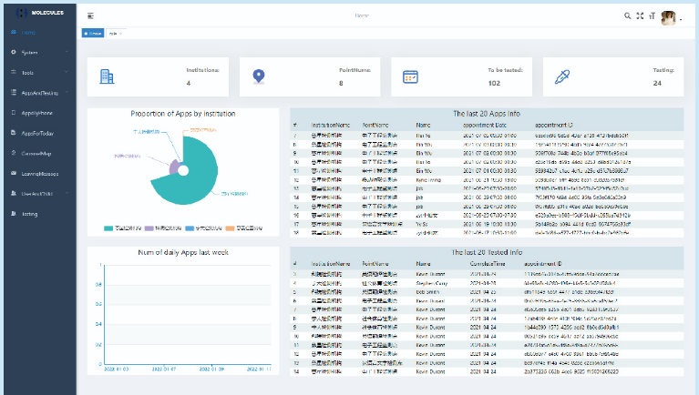Open AppsForToday in the sidebar

point(36,133)
